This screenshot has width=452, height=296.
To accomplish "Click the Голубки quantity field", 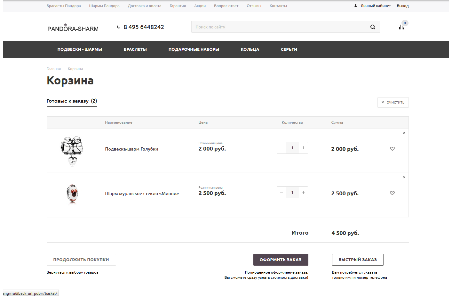I will [x=292, y=148].
